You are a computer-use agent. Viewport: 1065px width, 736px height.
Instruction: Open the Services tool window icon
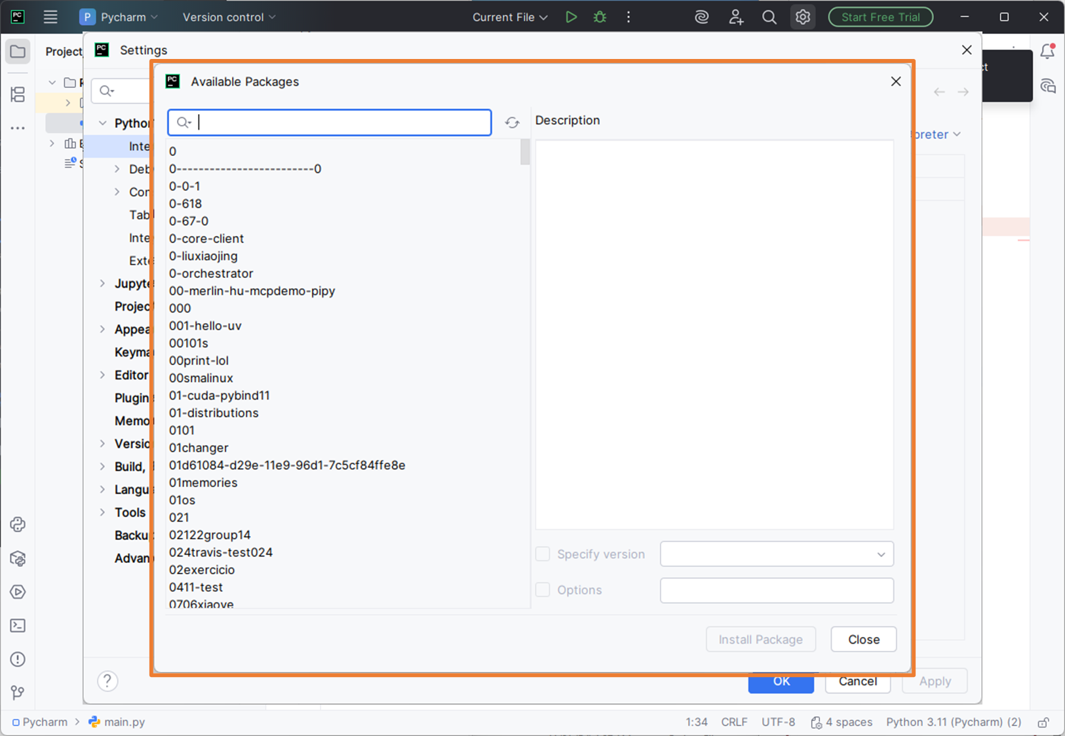point(18,592)
